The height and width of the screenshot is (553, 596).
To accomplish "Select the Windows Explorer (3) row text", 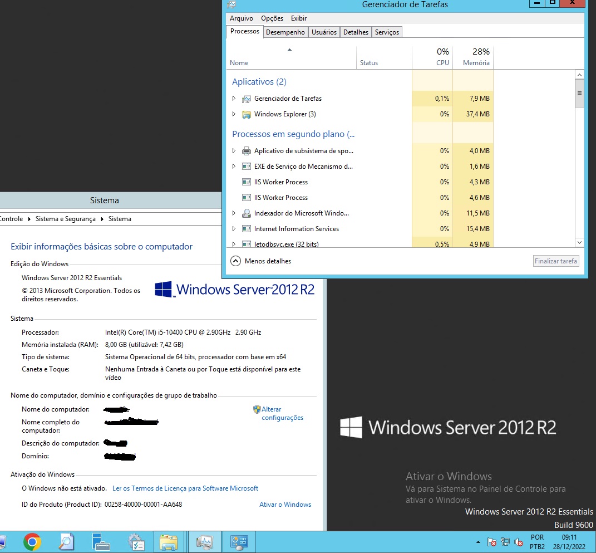I will tap(285, 114).
